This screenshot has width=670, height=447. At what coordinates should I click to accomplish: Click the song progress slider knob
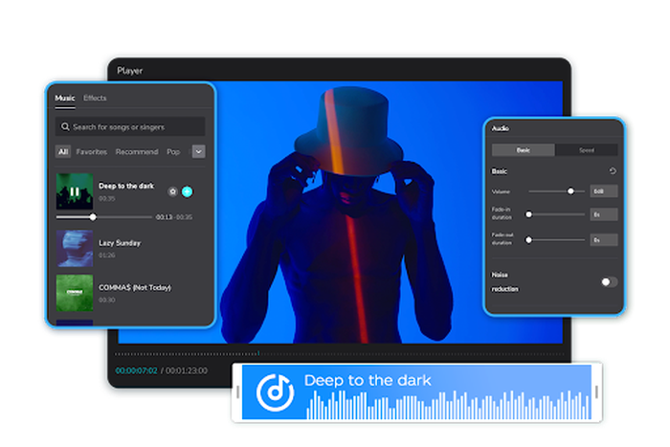pyautogui.click(x=93, y=217)
